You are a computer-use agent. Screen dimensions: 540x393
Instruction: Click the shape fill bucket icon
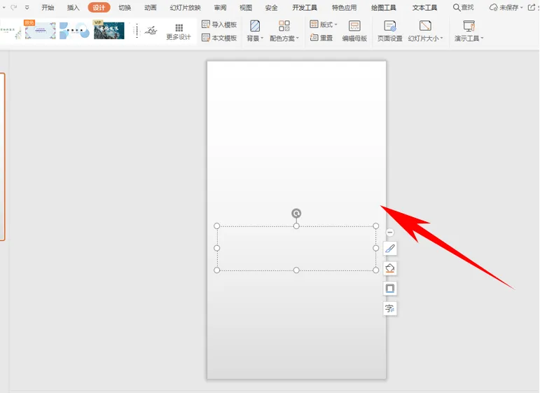coord(390,268)
